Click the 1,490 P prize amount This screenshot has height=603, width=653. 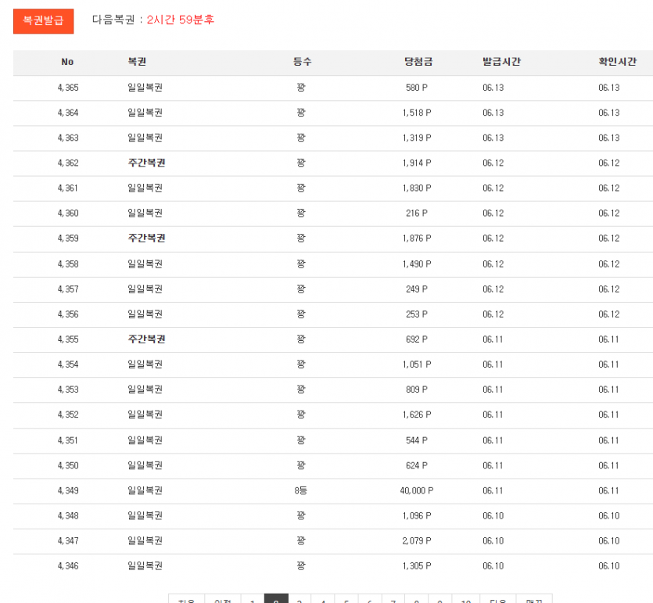click(x=417, y=264)
